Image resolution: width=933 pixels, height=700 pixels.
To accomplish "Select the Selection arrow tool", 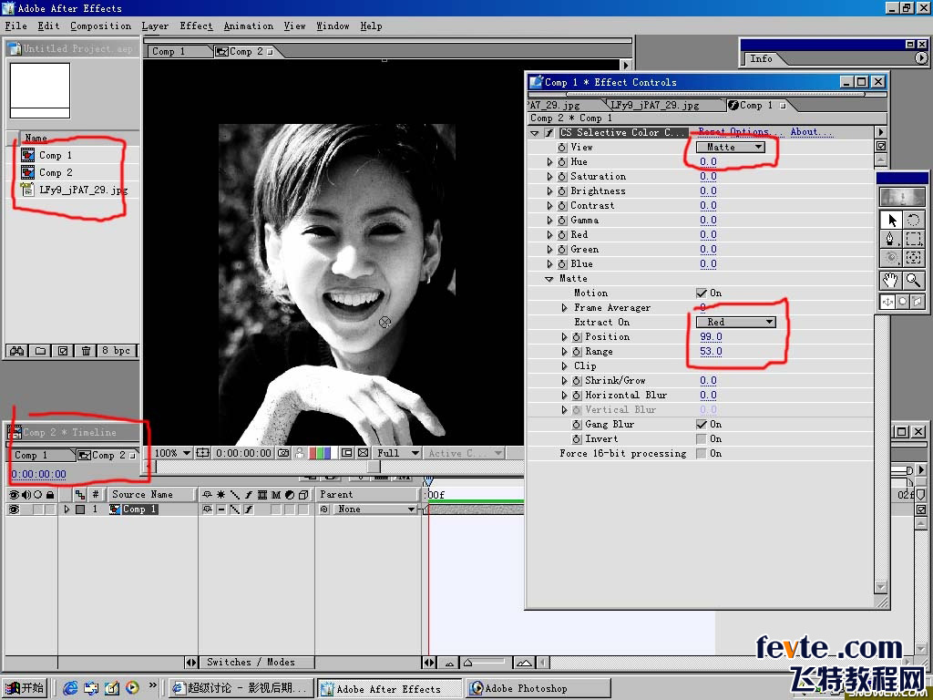I will [x=891, y=221].
